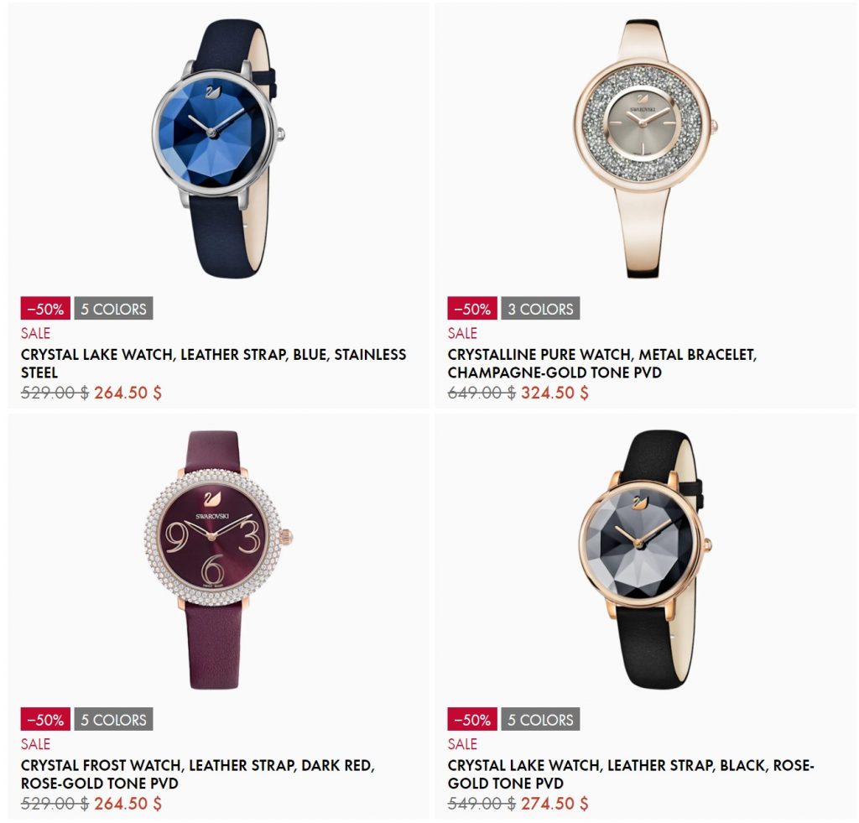Screen dimensions: 859x823
Task: Open the Crystal Frost Dark Red product title
Action: point(198,774)
